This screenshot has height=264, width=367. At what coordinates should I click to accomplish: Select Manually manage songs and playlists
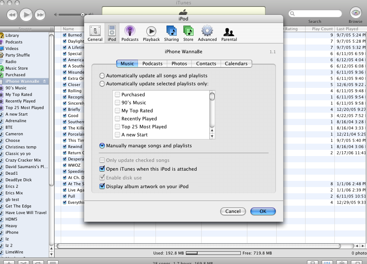coord(102,146)
